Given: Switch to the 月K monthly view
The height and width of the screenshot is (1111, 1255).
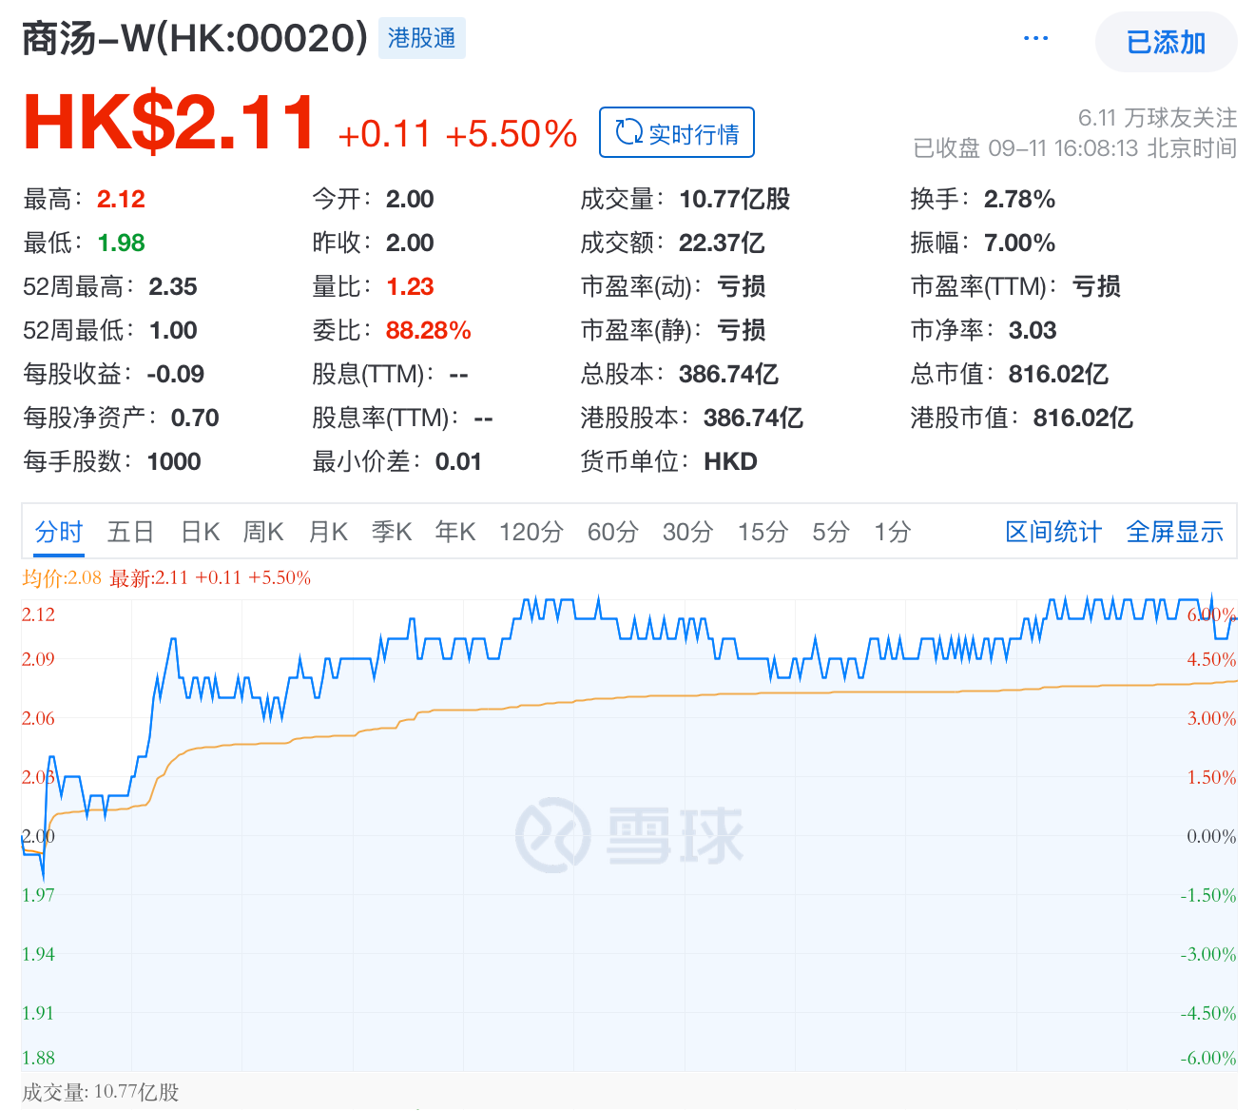Looking at the screenshot, I should pyautogui.click(x=327, y=533).
